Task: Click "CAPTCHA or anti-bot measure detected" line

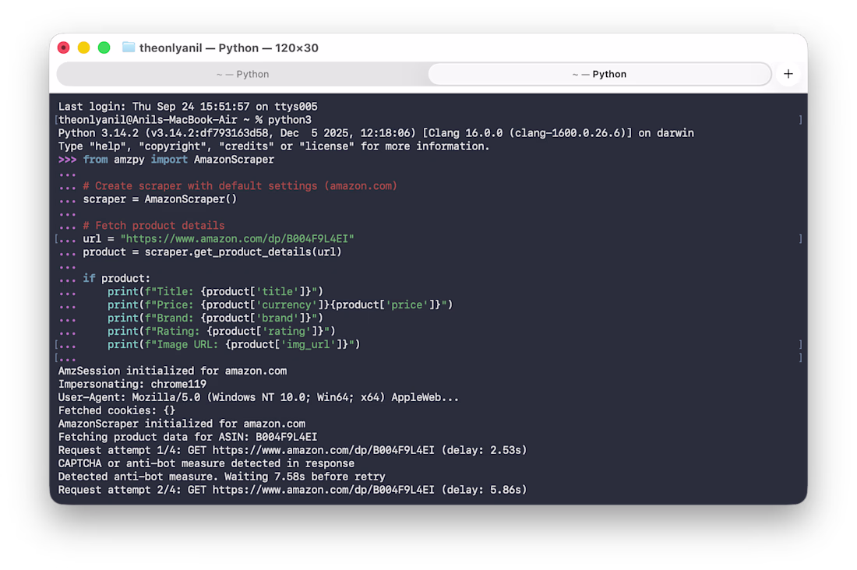Action: [206, 463]
